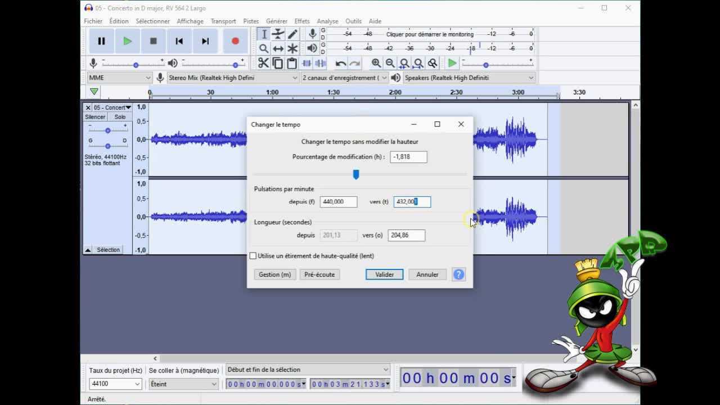This screenshot has height=405, width=720.
Task: Click the Cut scissors icon
Action: point(263,63)
